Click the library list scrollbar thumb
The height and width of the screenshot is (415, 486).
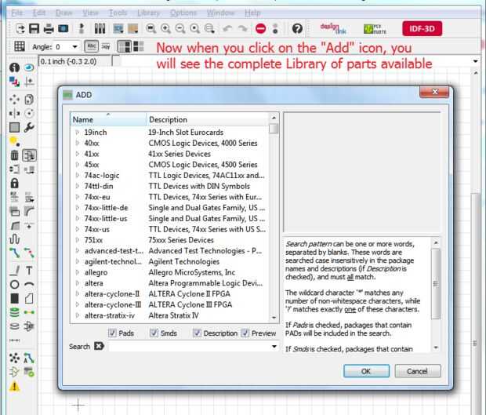point(274,129)
